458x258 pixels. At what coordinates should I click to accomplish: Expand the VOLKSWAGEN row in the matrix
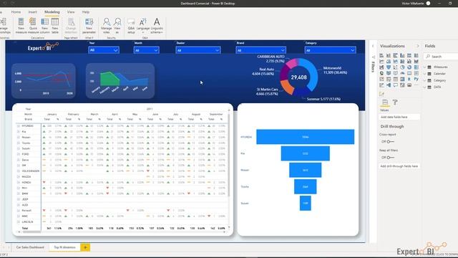[19, 171]
